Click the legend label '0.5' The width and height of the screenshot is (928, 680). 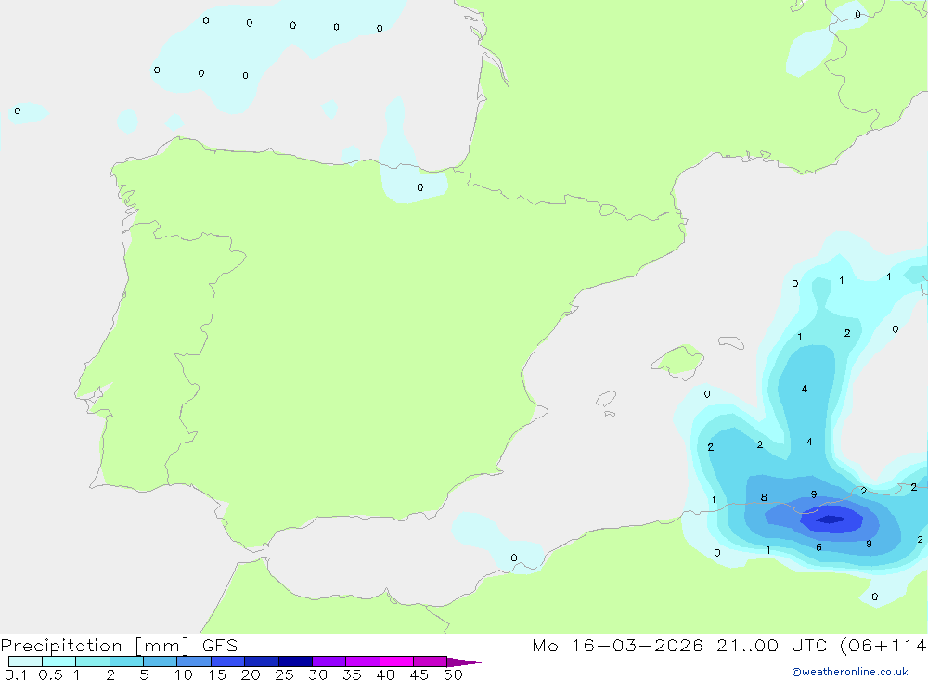[50, 674]
